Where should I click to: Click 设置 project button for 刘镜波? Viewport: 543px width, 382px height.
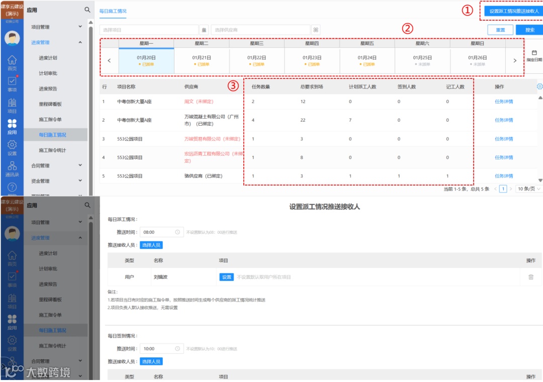[226, 277]
